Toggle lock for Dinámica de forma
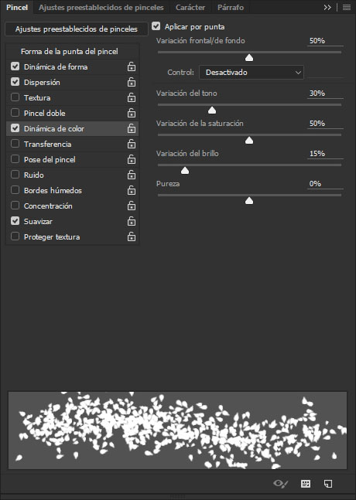 point(132,66)
